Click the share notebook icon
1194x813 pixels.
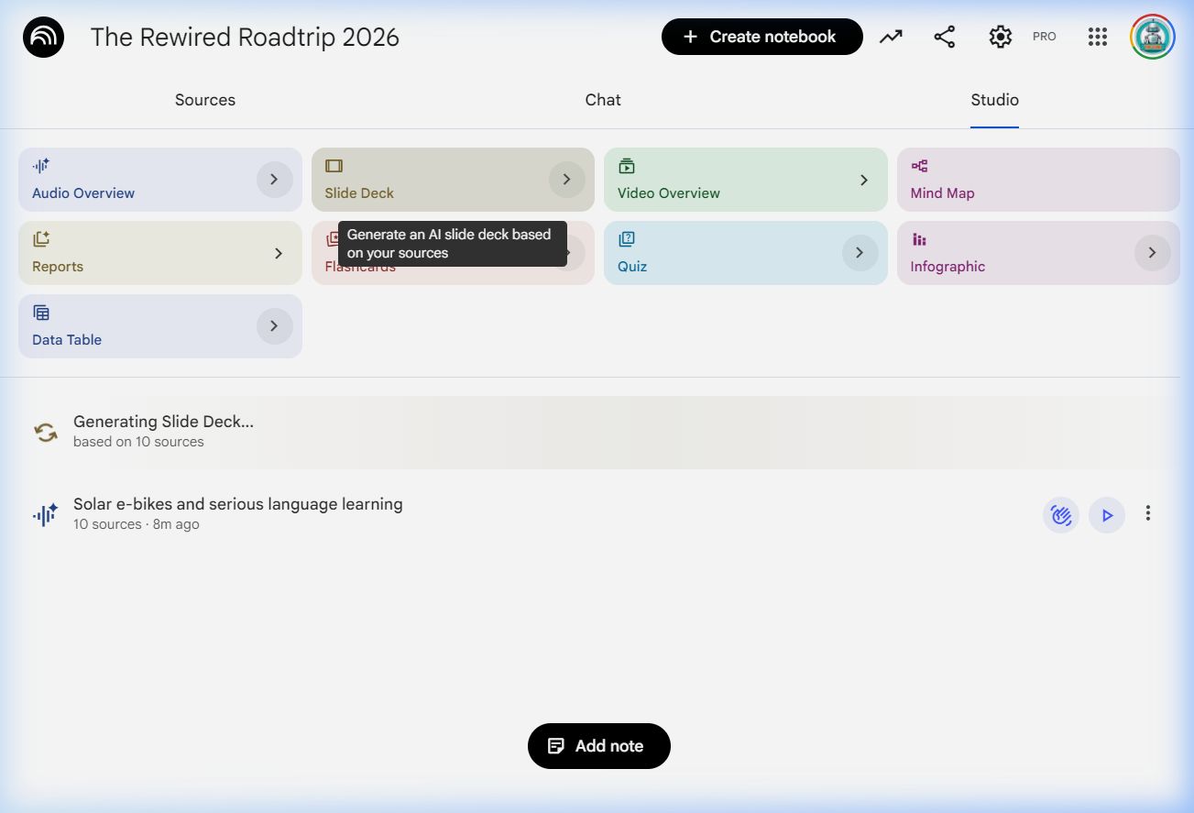coord(944,37)
